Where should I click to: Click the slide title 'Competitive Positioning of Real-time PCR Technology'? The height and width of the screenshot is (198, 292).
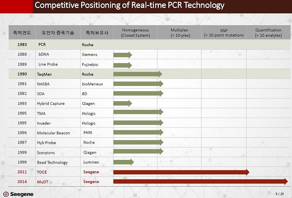point(129,5)
